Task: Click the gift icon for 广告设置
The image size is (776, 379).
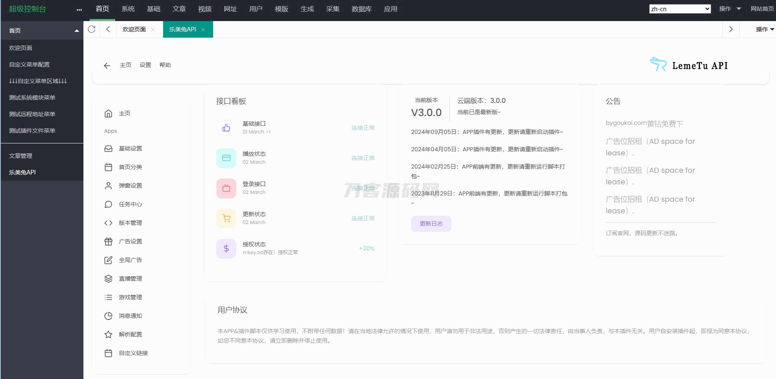Action: (108, 242)
